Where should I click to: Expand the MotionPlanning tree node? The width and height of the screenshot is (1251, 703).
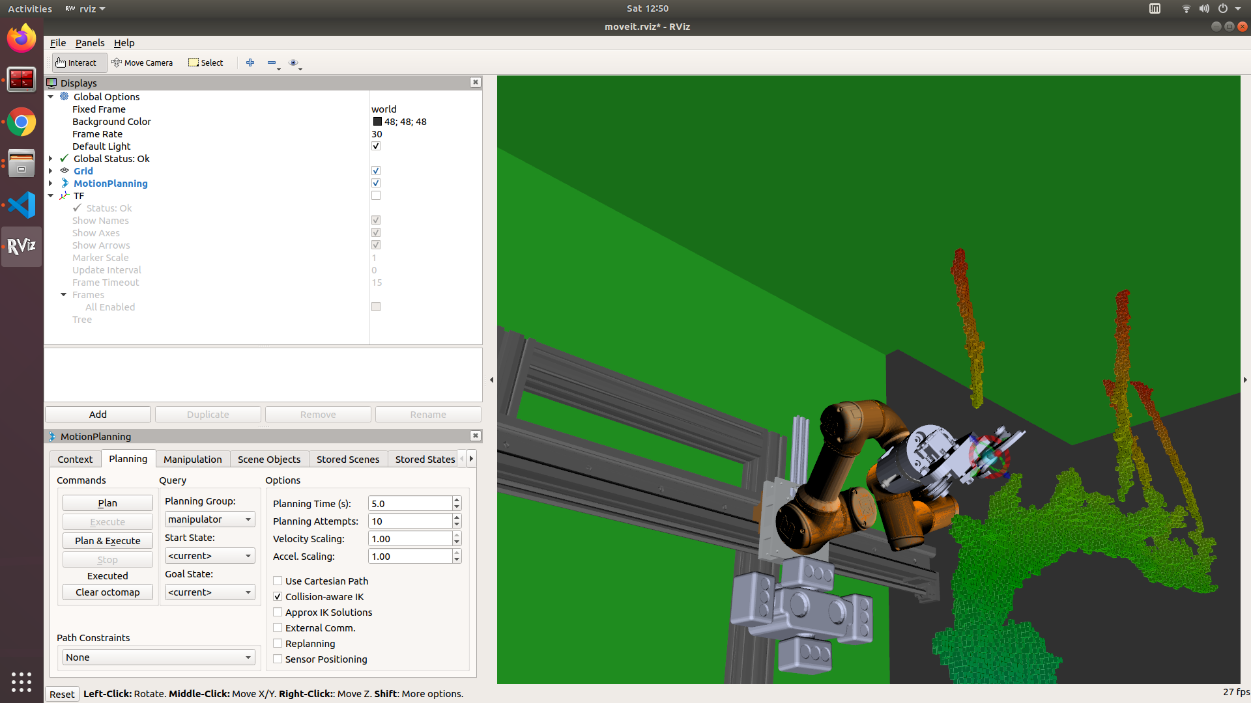[51, 183]
